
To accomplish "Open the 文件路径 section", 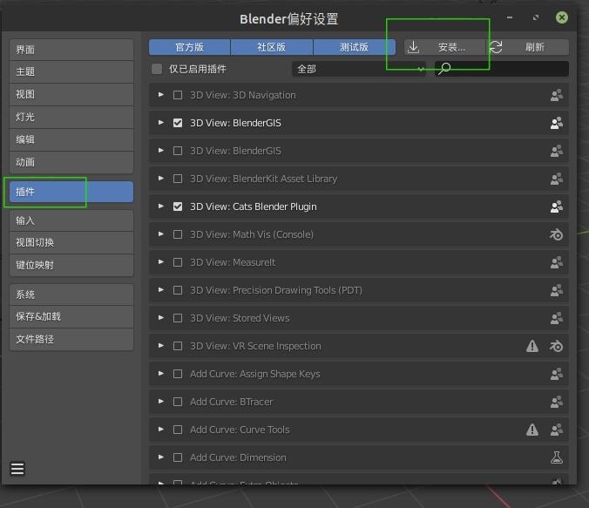I will coord(71,340).
